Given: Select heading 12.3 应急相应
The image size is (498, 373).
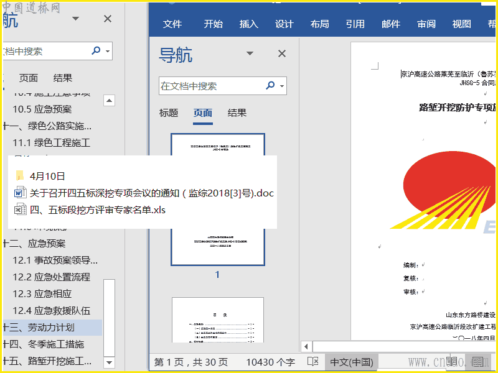Looking at the screenshot, I should [x=42, y=293].
